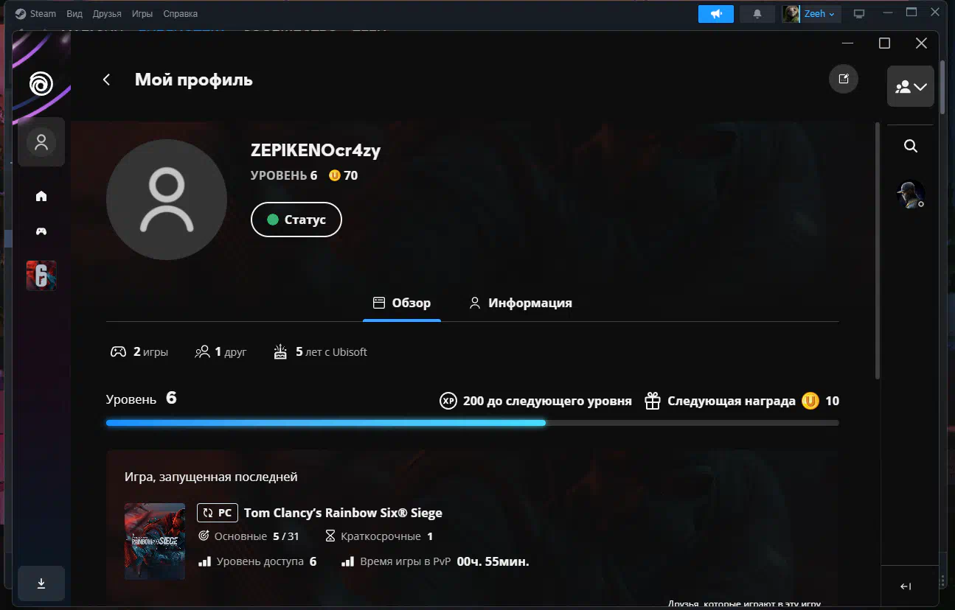Viewport: 955px width, 610px height.
Task: Click the 5 лет с Ubisoft stat
Action: 320,352
